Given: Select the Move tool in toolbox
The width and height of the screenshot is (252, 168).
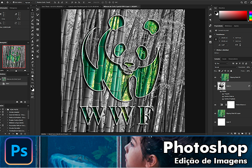Looking at the screenshot, I should [x=32, y=10].
